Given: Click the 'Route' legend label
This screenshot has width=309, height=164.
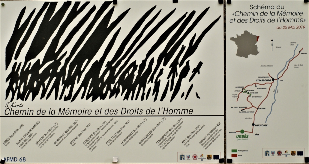Looking at the screenshot, I should [240, 156].
